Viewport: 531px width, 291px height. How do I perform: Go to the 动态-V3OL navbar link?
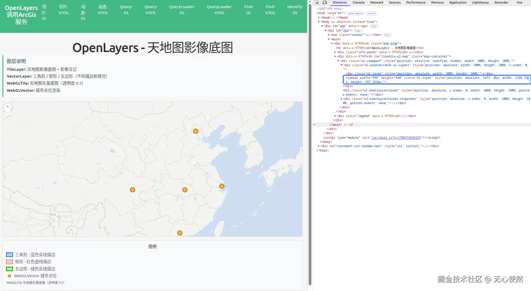(103, 10)
